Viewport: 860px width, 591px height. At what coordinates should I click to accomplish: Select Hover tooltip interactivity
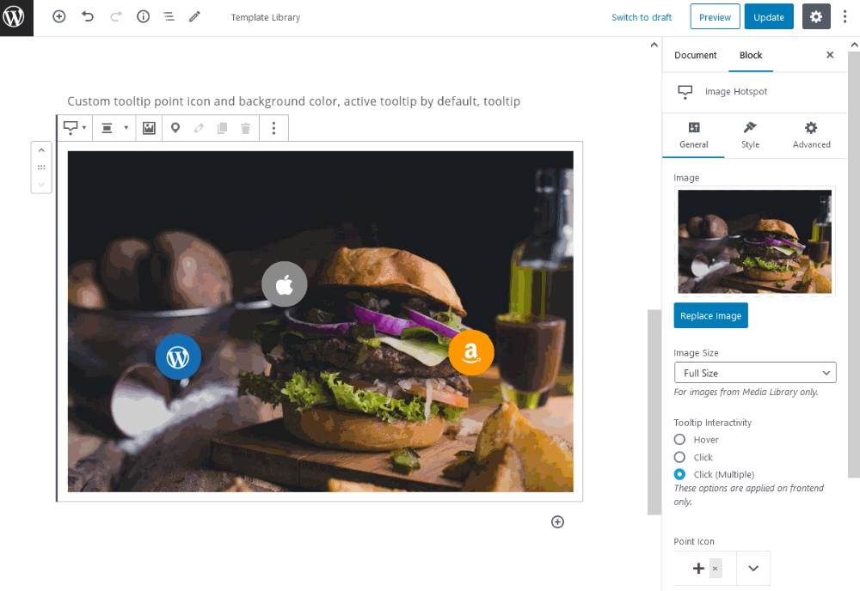click(x=679, y=440)
